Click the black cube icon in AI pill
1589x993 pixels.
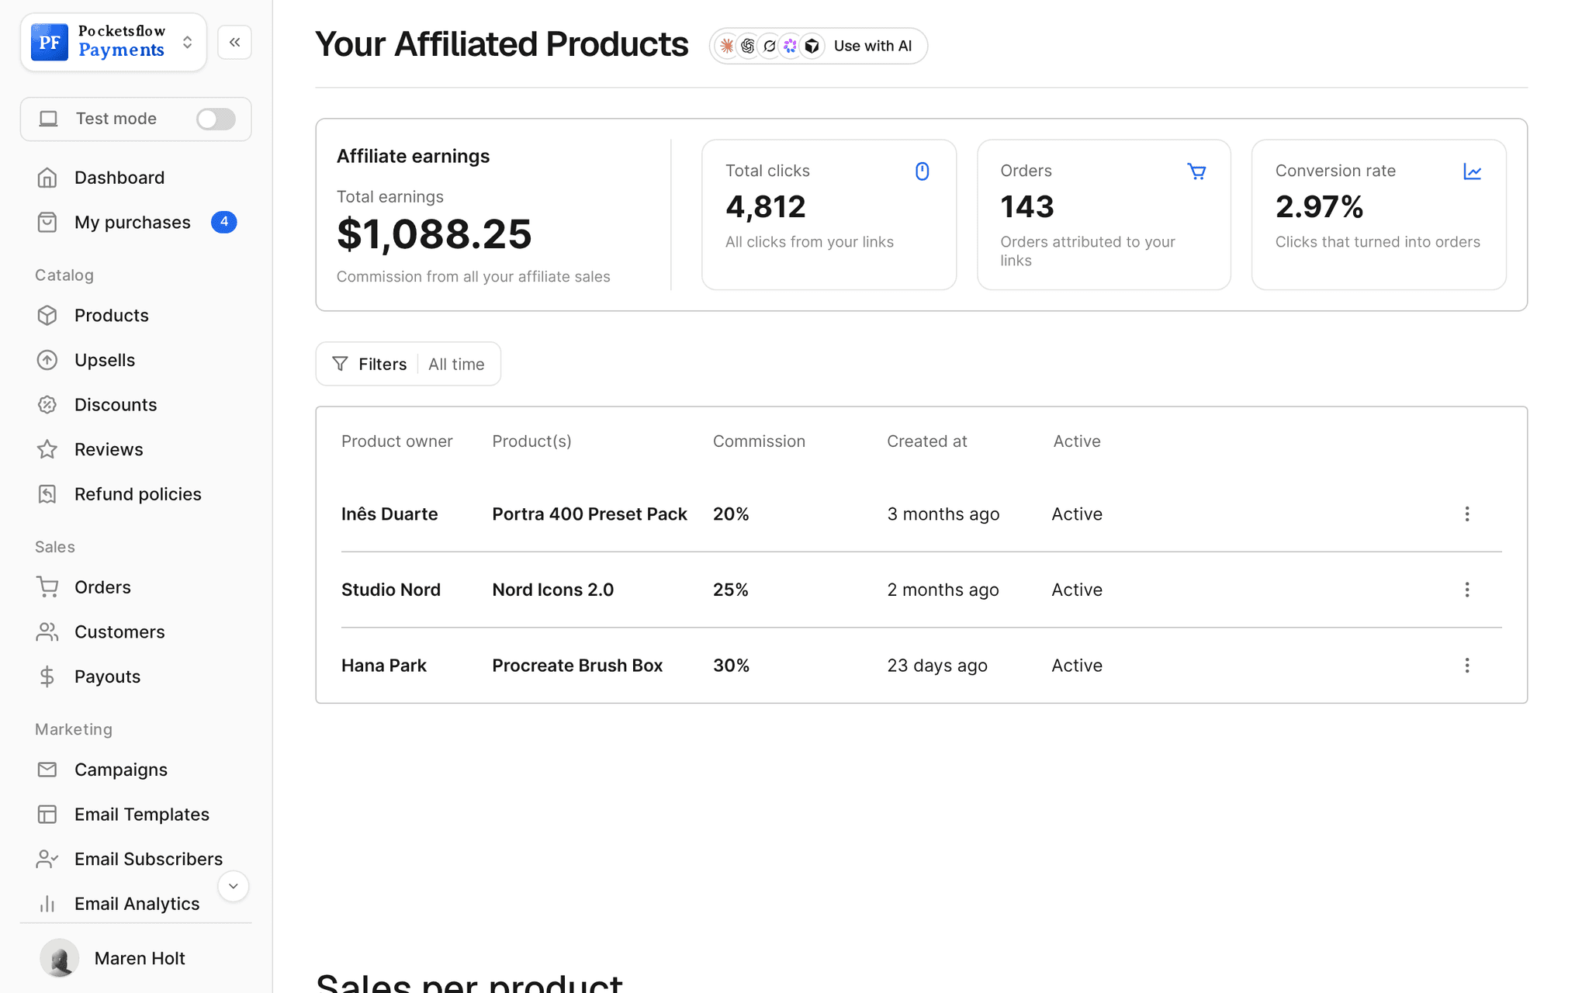tap(812, 46)
